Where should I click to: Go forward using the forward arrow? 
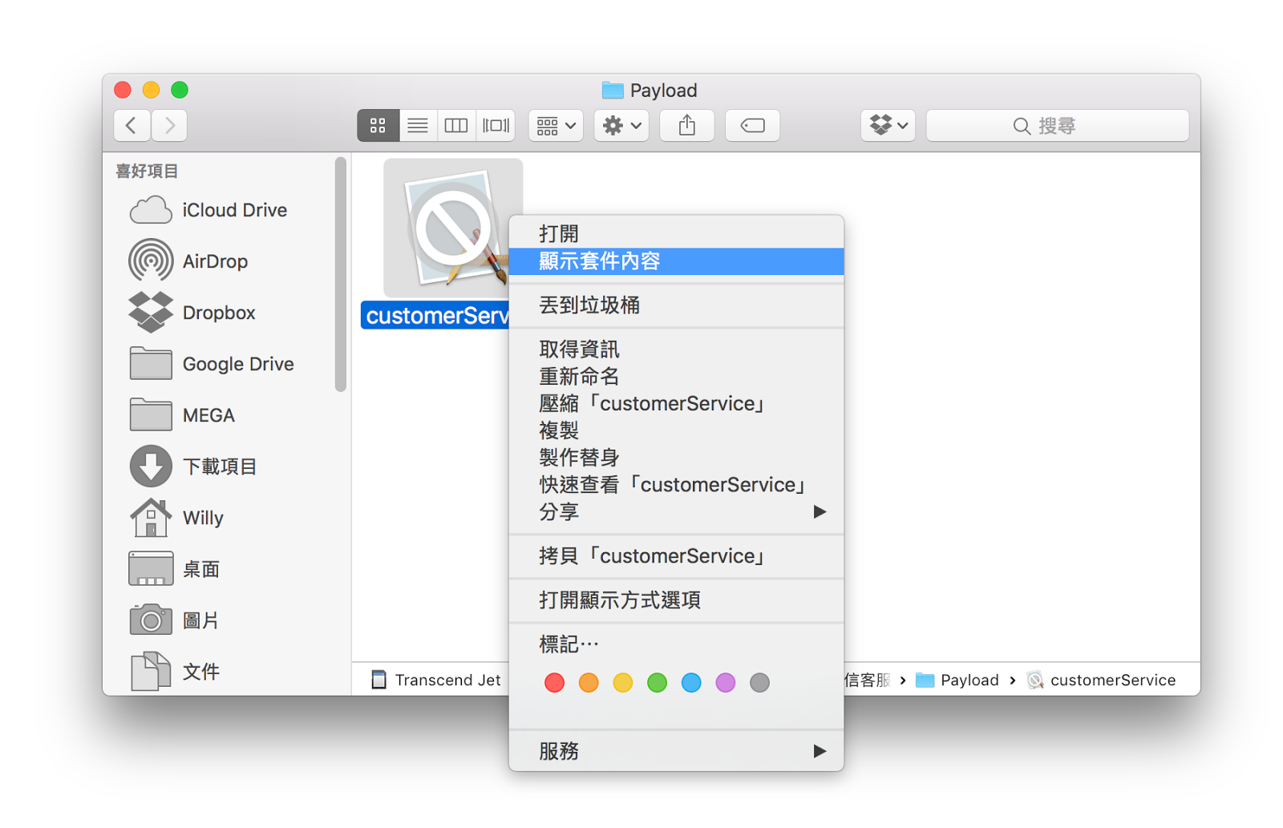pyautogui.click(x=169, y=125)
